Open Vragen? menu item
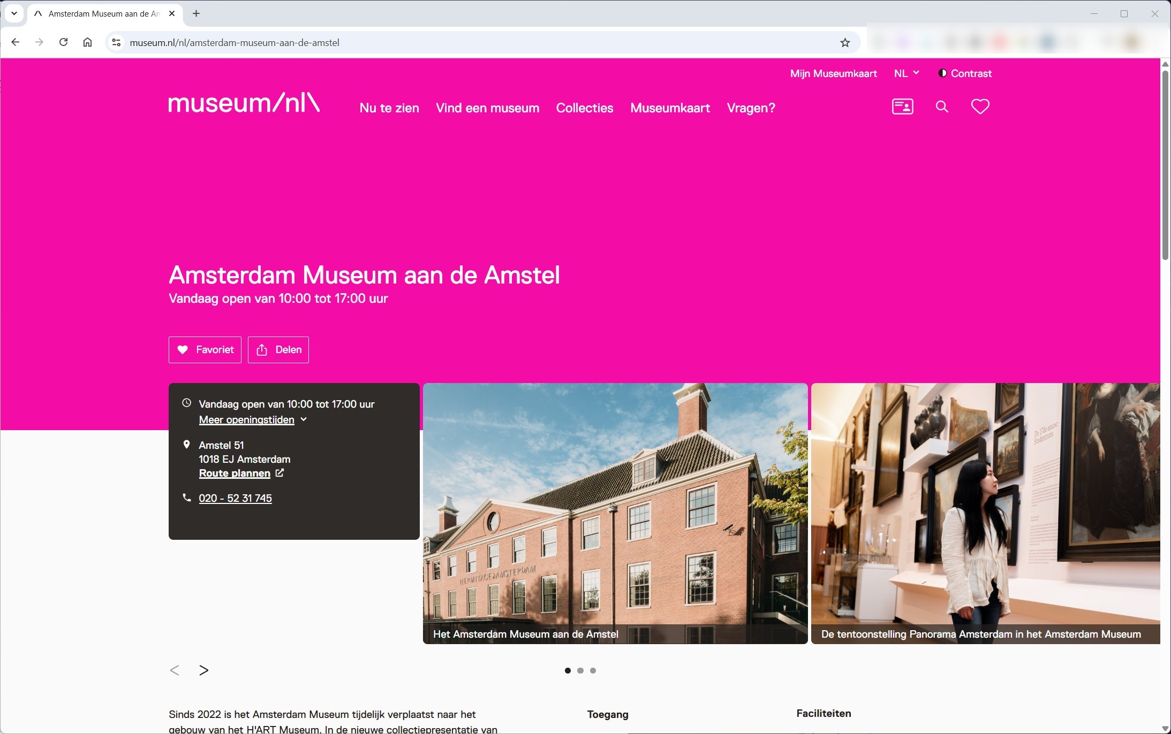Image resolution: width=1171 pixels, height=734 pixels. click(751, 108)
